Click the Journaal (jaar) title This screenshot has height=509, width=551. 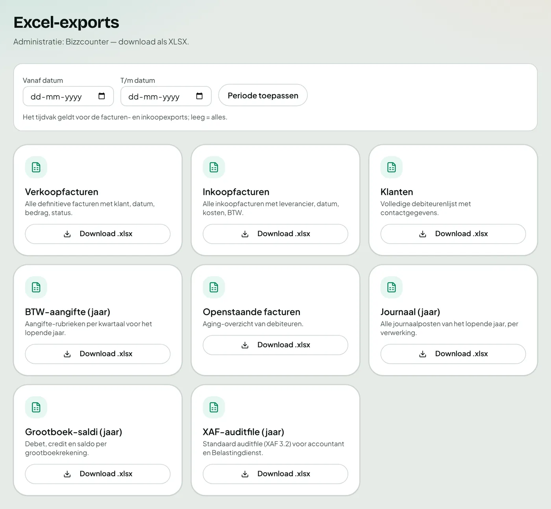410,312
